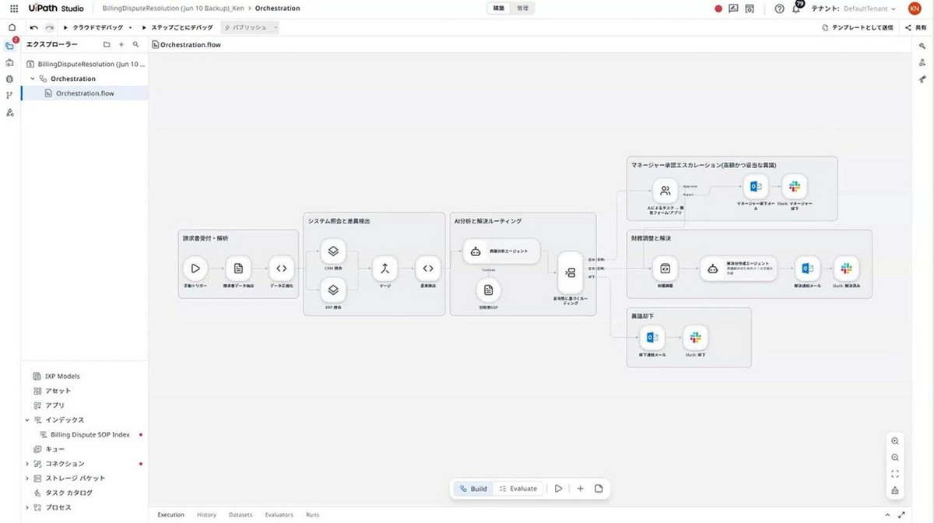Open the History tab

pyautogui.click(x=206, y=514)
